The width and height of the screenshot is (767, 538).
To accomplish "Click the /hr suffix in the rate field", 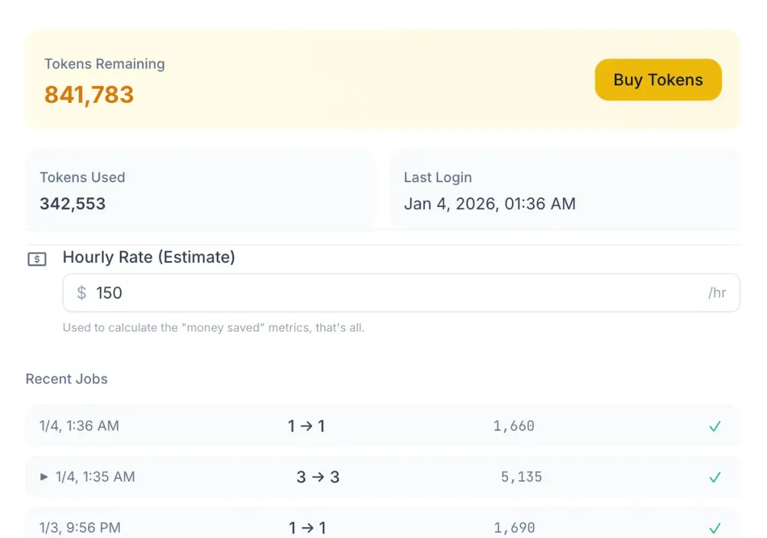I will (x=717, y=293).
